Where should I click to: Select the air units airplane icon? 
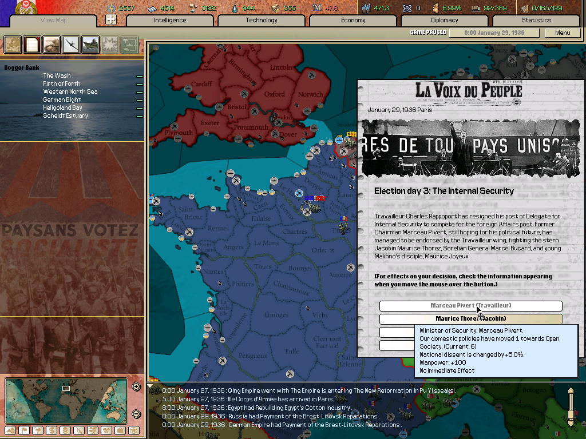point(70,45)
